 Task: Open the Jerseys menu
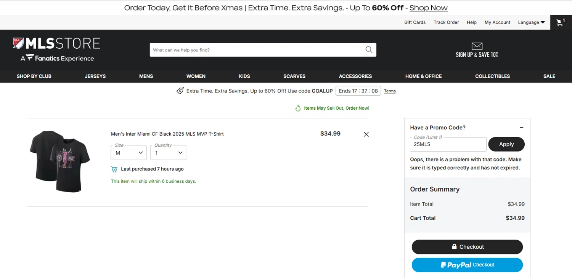95,76
